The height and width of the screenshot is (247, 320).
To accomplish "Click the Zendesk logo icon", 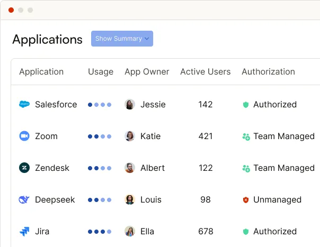I will [x=24, y=168].
